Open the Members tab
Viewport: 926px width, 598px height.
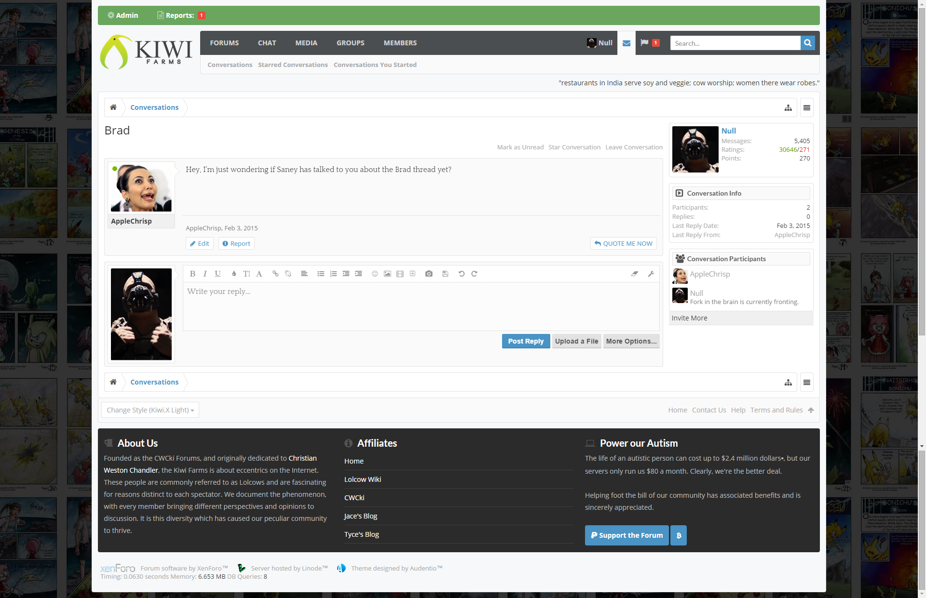400,43
